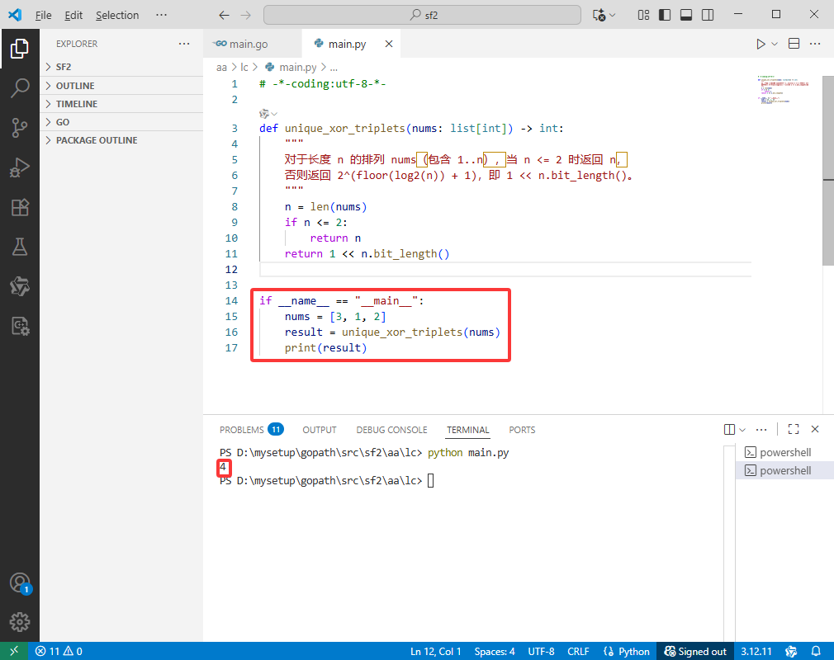
Task: Open the Edit menu
Action: click(x=73, y=15)
